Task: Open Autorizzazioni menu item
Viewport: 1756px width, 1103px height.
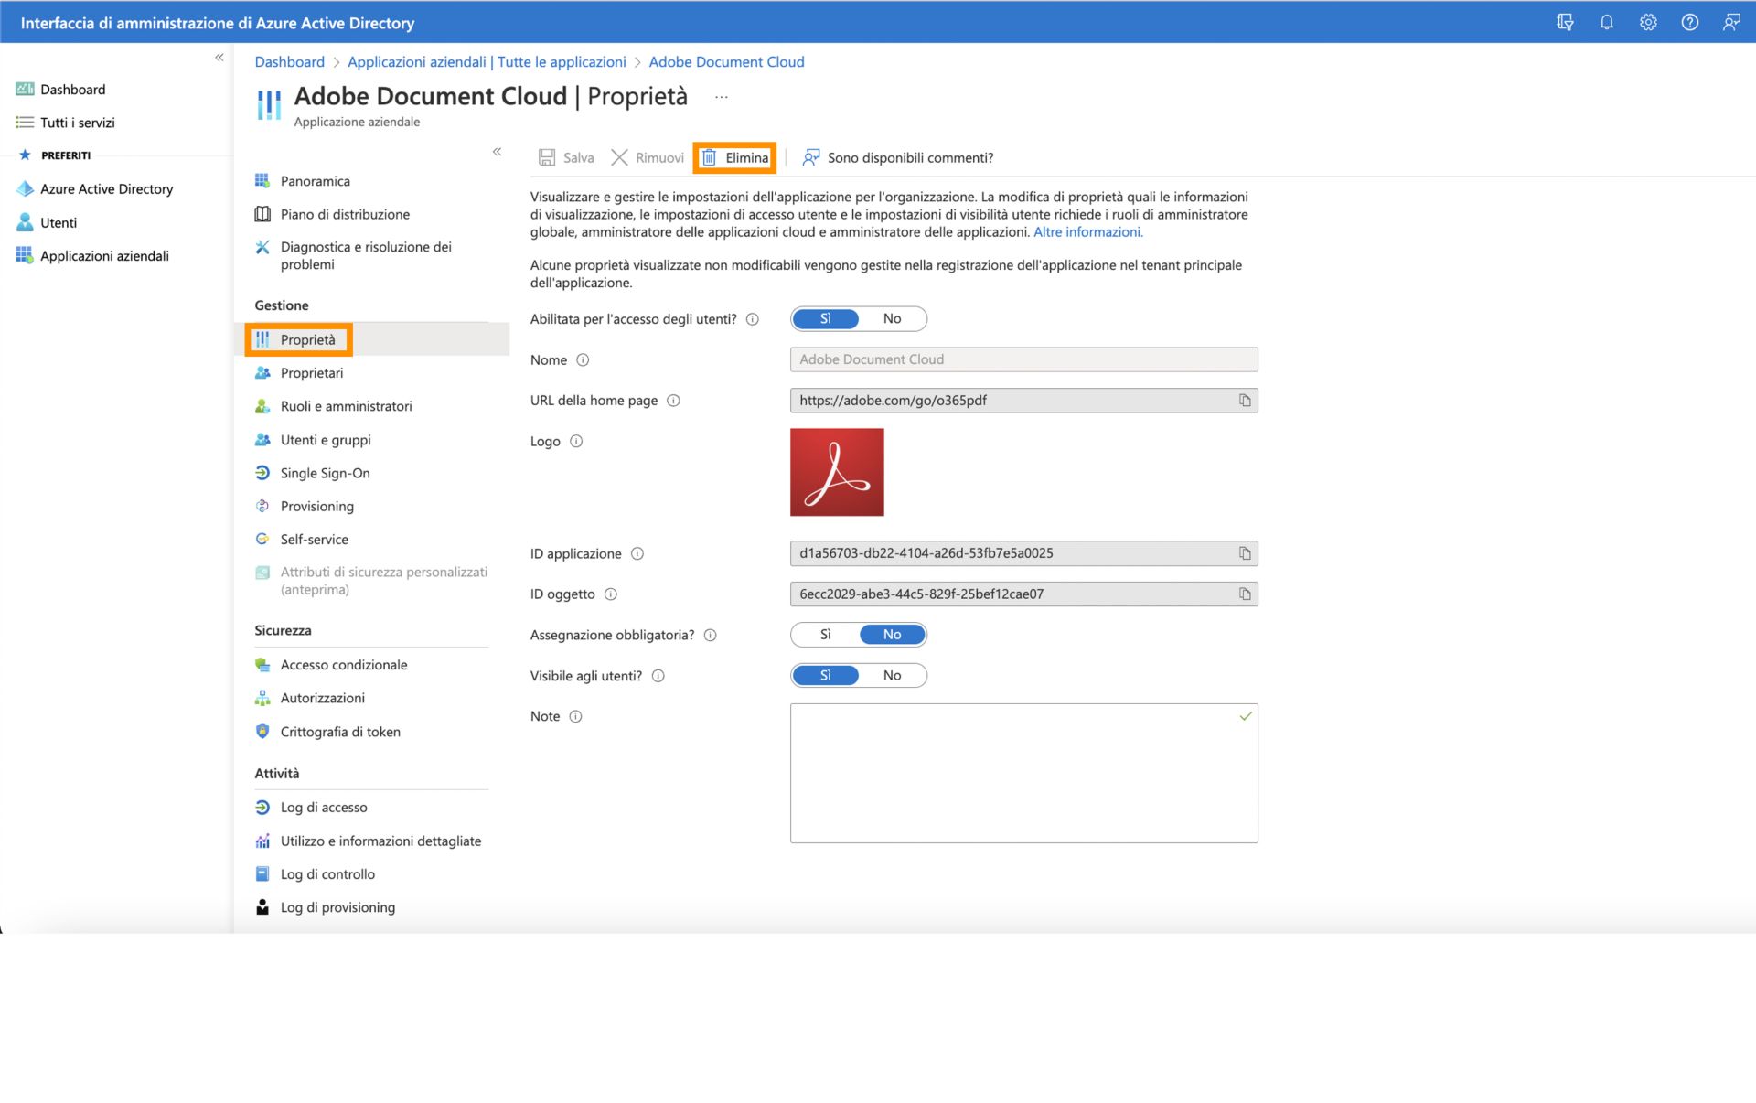Action: click(322, 699)
